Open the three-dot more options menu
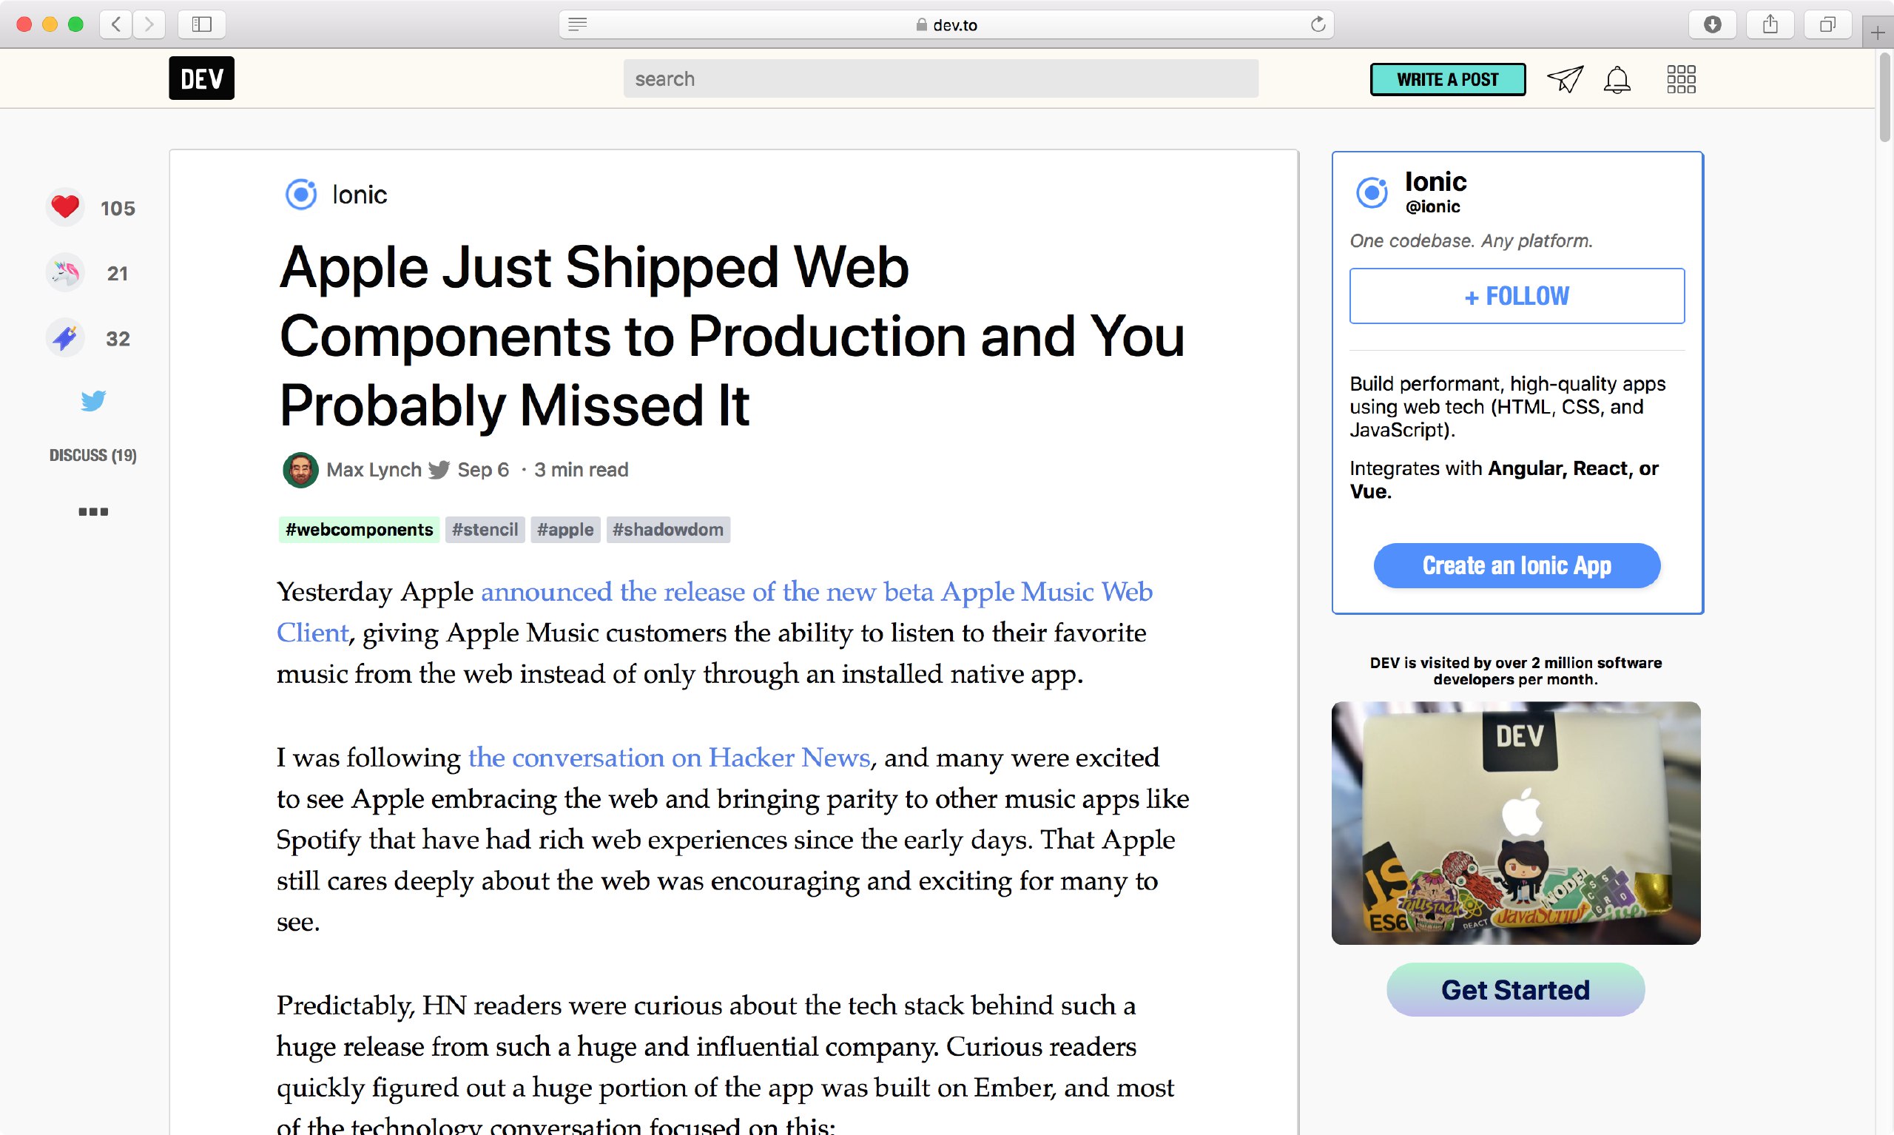Screen dimensions: 1894x1135 93,511
